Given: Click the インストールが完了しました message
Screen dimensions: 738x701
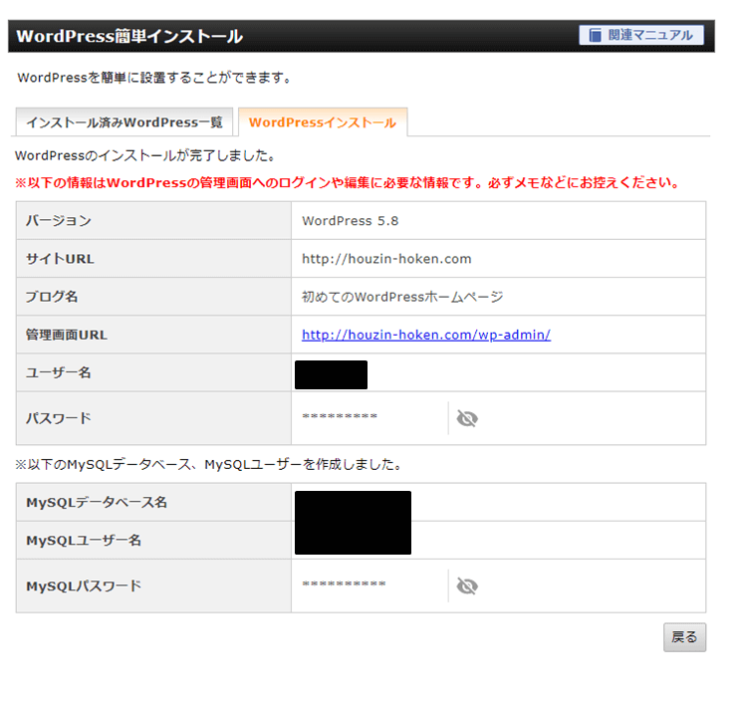Looking at the screenshot, I should 145,155.
